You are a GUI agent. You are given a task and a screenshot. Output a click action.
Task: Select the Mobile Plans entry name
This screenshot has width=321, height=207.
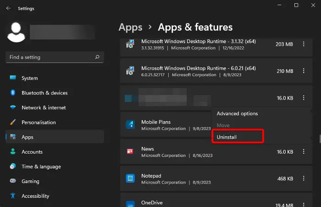[156, 122]
